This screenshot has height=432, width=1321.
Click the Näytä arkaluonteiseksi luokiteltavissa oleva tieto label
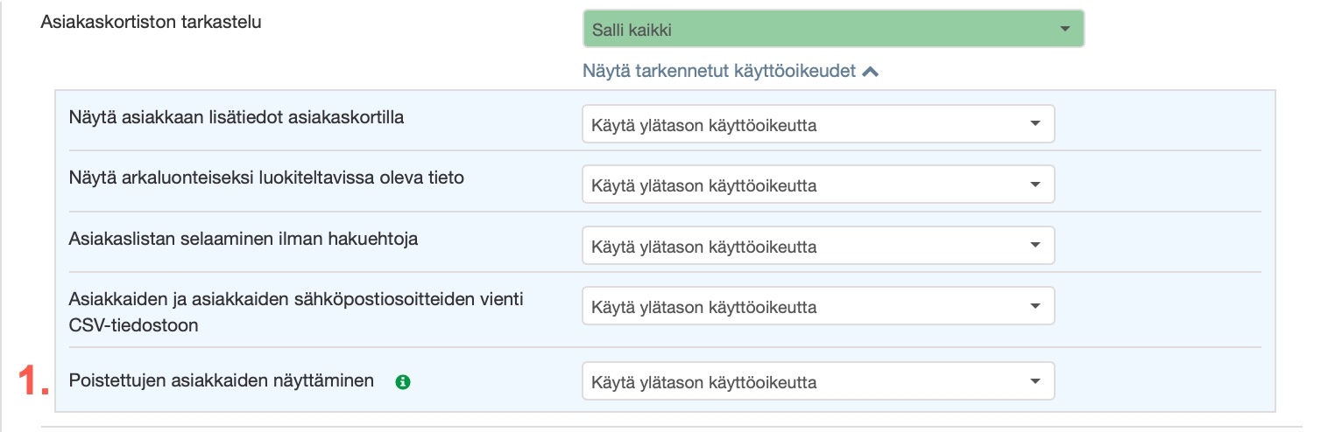(265, 178)
